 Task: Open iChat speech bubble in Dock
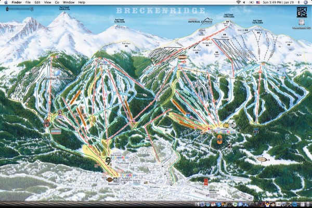pyautogui.click(x=240, y=204)
